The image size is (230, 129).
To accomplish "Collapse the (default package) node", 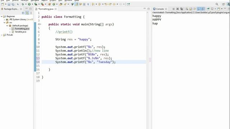I will coord(7,25).
